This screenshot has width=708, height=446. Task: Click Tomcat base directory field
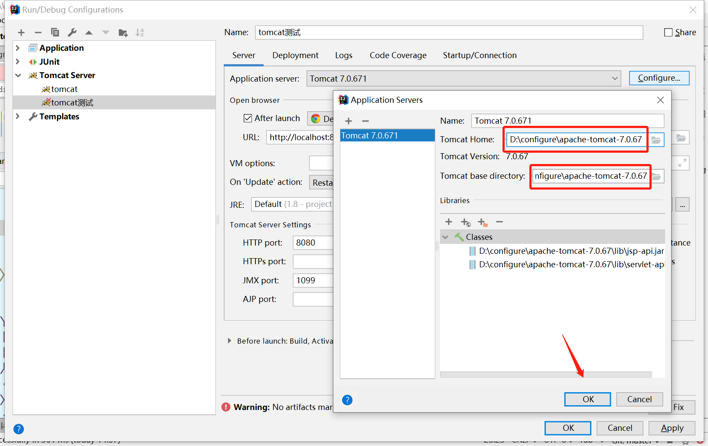(x=591, y=176)
